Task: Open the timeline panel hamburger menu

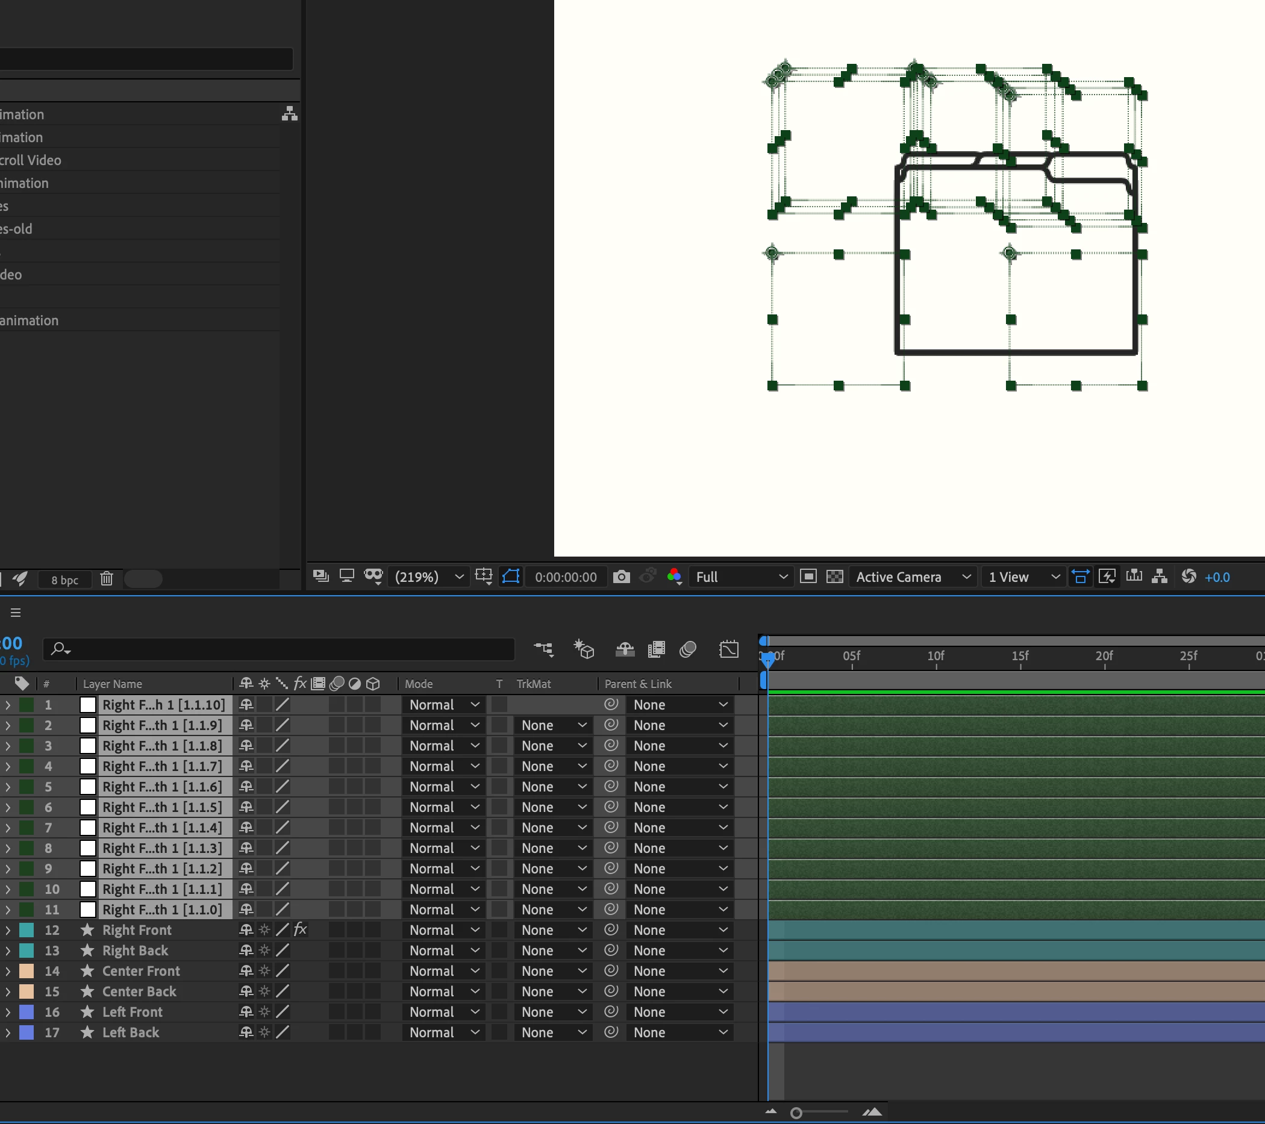Action: click(x=16, y=613)
